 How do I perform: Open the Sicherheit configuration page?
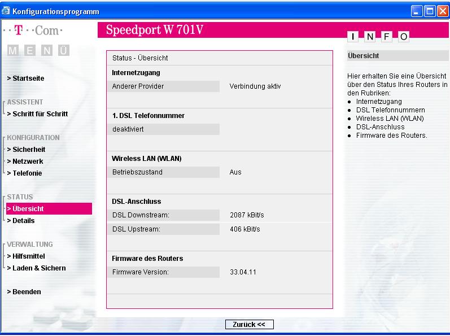(26, 150)
